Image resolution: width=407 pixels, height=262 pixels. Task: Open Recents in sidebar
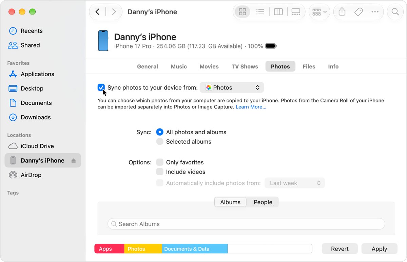(32, 31)
